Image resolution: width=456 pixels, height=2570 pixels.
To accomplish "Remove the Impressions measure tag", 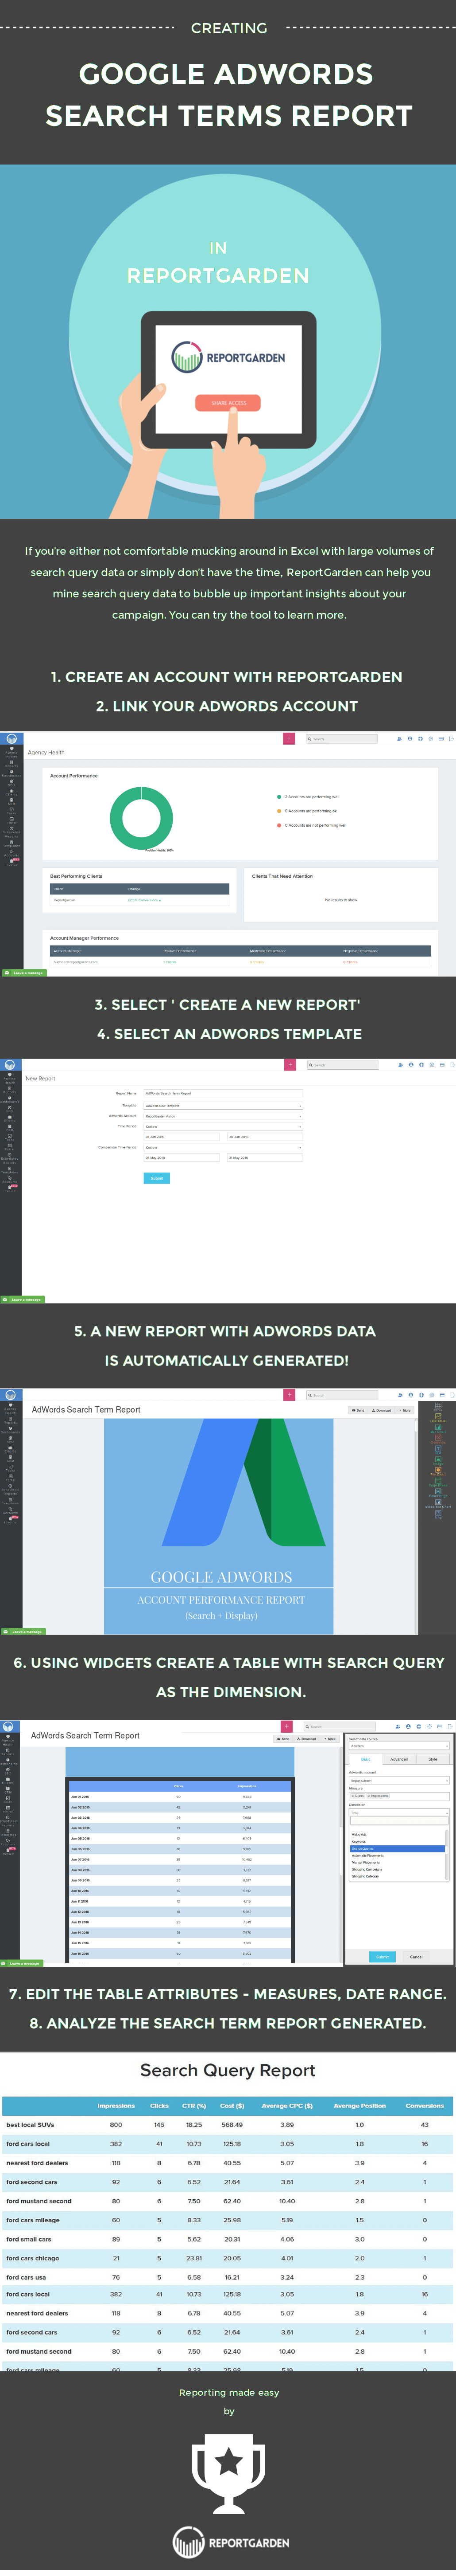I will [x=368, y=1796].
